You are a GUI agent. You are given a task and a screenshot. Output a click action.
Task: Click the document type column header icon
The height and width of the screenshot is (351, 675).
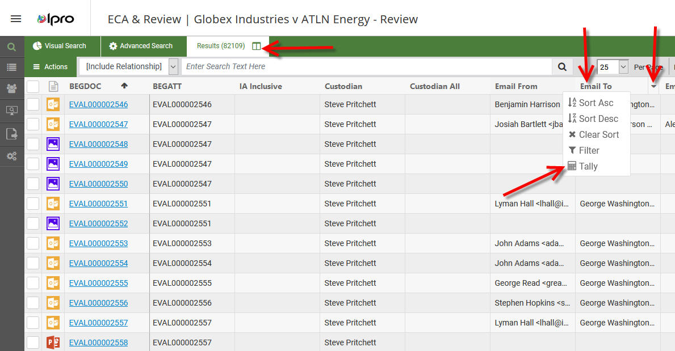click(x=53, y=86)
